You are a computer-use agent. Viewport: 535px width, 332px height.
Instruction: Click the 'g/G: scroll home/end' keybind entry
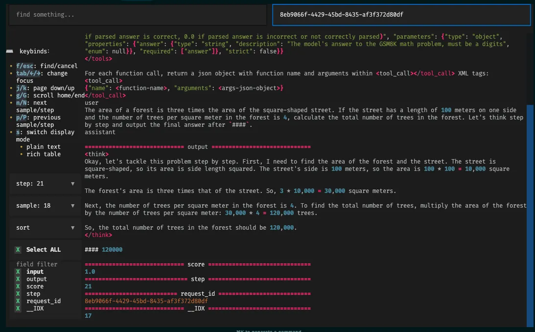50,95
